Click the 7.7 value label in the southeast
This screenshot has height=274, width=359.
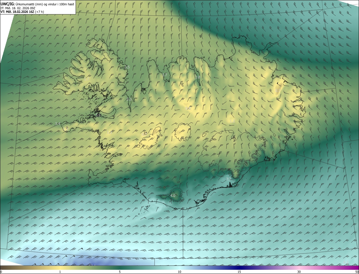point(228,179)
